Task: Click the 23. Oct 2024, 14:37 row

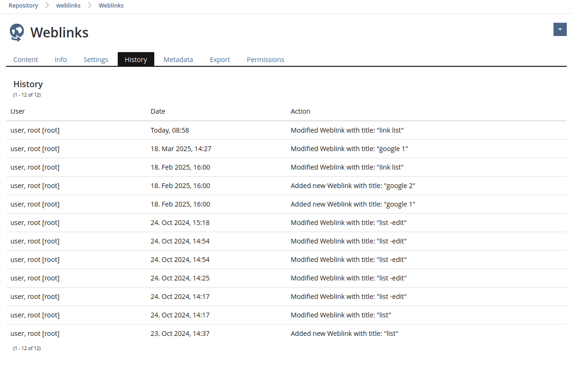Action: [180, 334]
